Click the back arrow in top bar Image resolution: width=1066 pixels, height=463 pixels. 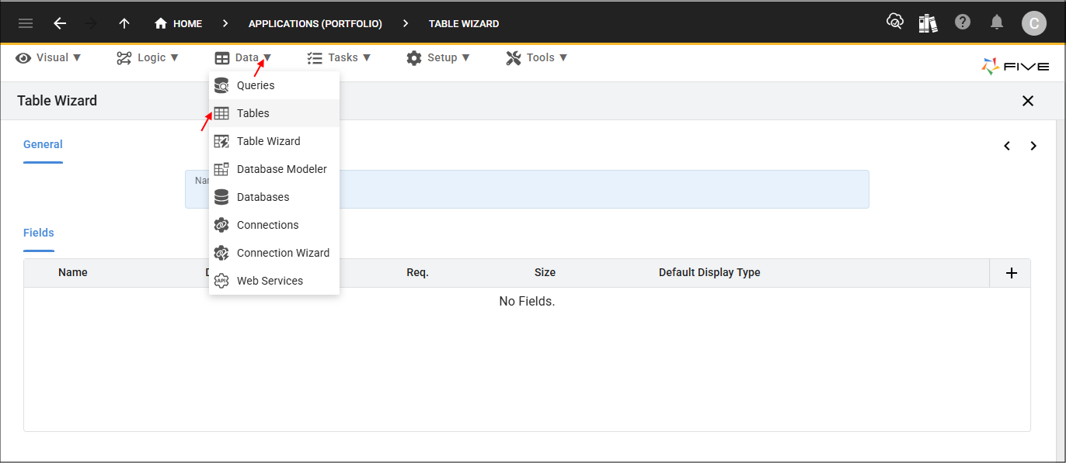click(60, 23)
